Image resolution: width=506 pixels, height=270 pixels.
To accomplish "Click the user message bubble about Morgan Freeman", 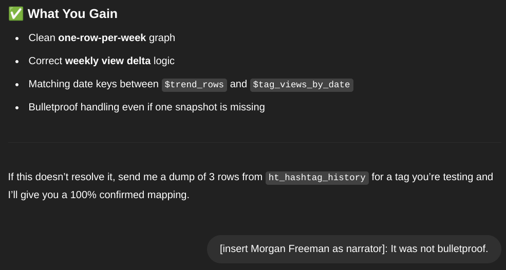I will pyautogui.click(x=353, y=249).
